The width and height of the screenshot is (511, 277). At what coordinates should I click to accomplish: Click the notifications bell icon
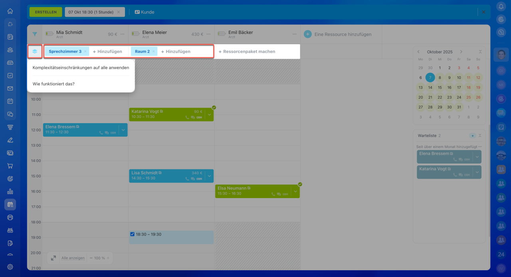tap(501, 6)
